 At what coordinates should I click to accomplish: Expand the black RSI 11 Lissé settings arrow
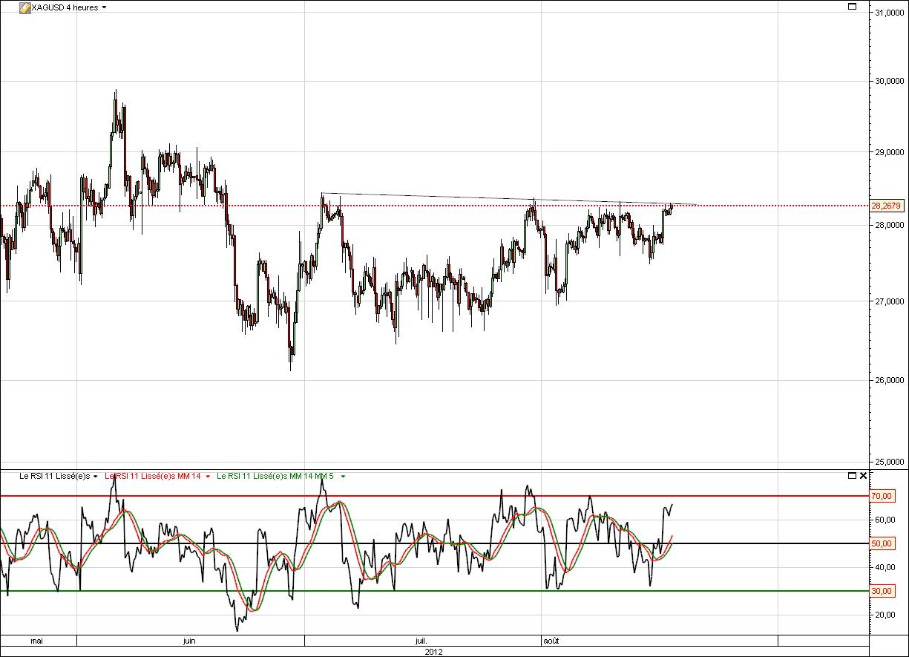click(96, 476)
